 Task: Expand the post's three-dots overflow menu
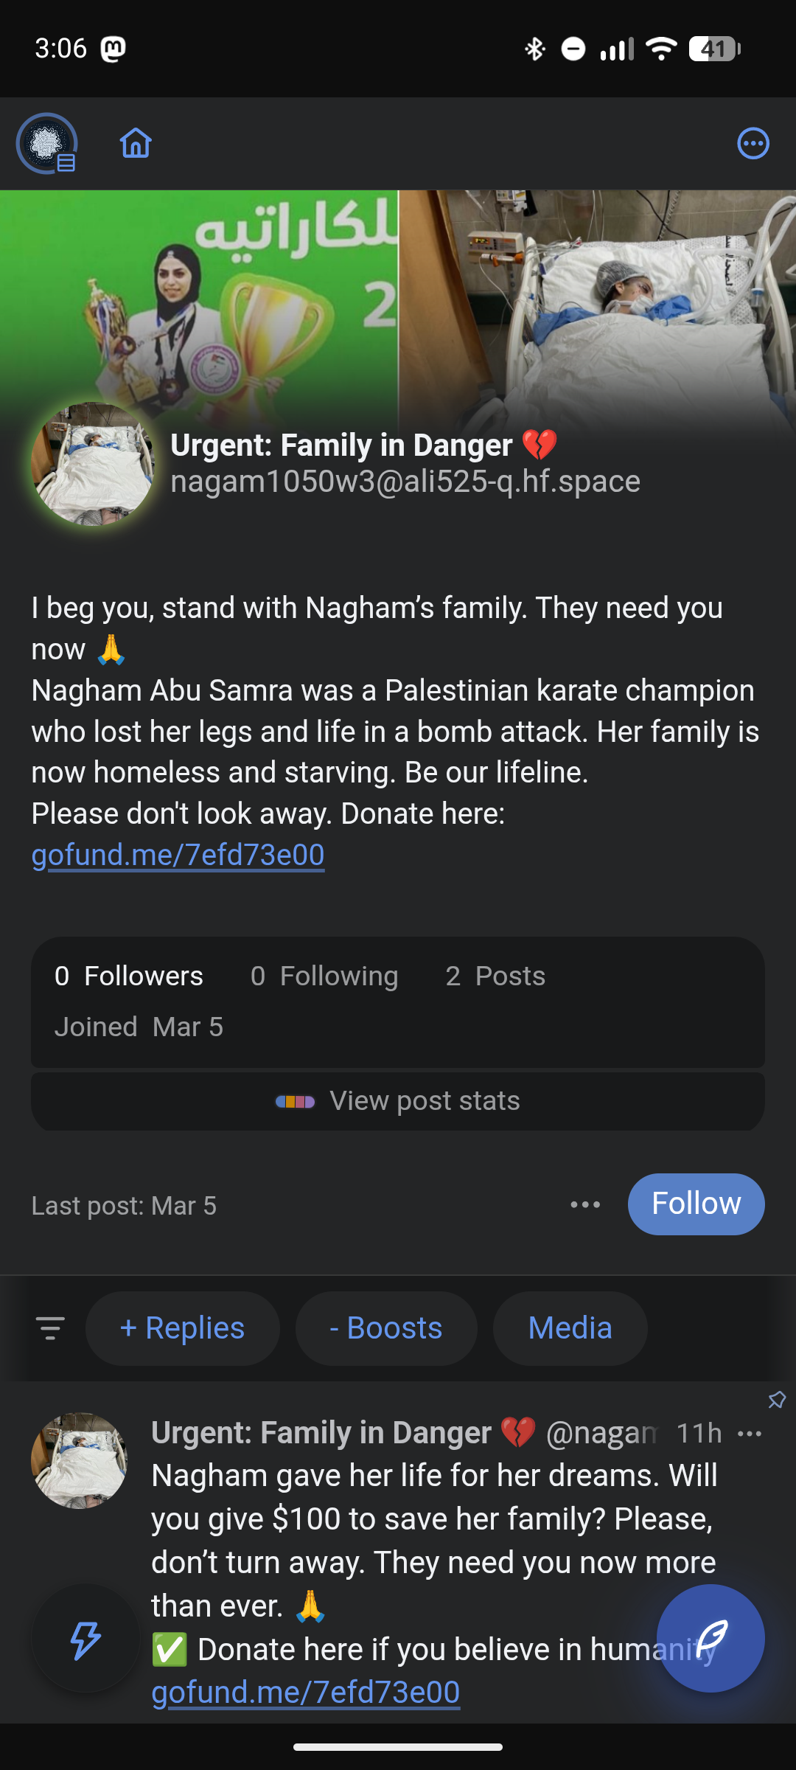pyautogui.click(x=750, y=1434)
